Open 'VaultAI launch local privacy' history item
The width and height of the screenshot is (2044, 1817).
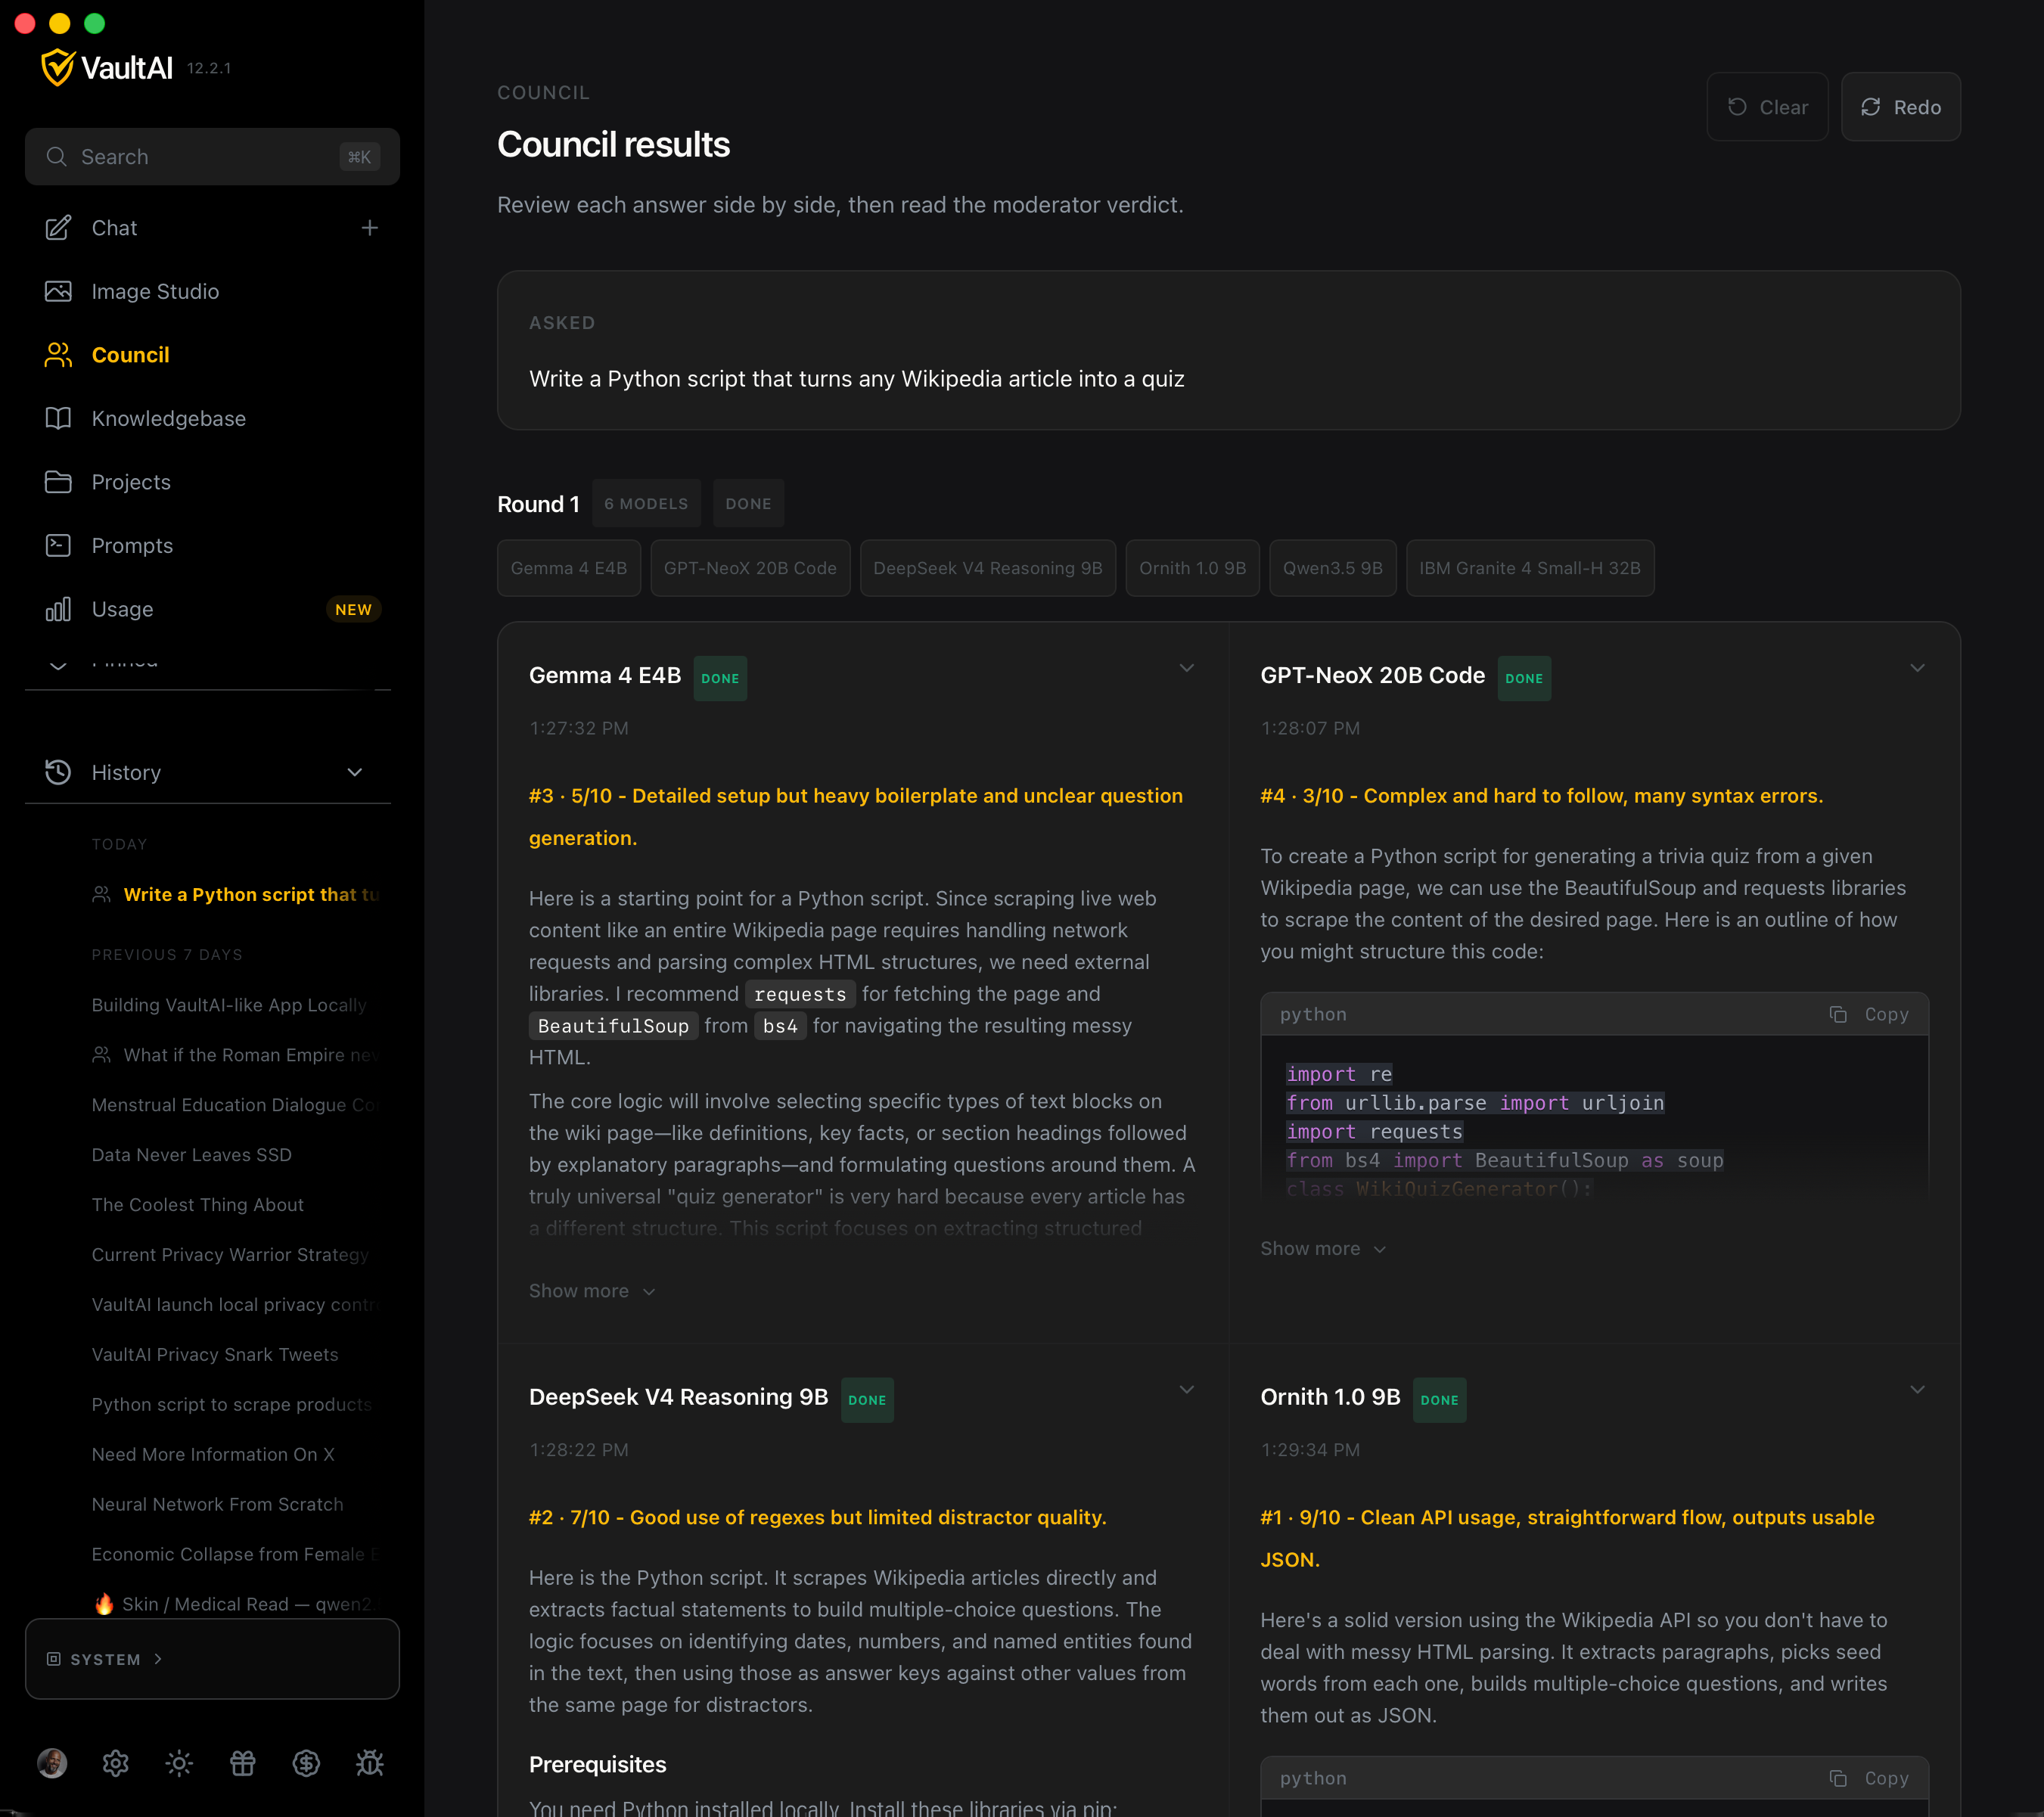(235, 1305)
